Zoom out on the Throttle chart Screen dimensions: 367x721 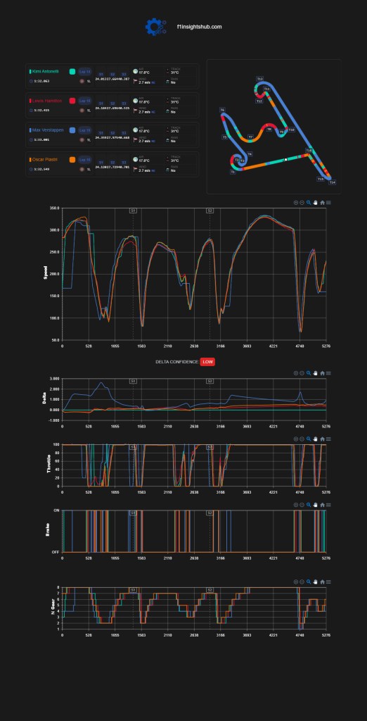pos(302,439)
